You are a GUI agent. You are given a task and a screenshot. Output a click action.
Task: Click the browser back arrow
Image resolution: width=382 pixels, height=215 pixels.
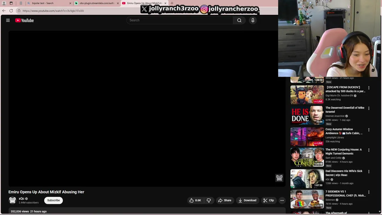(4, 11)
